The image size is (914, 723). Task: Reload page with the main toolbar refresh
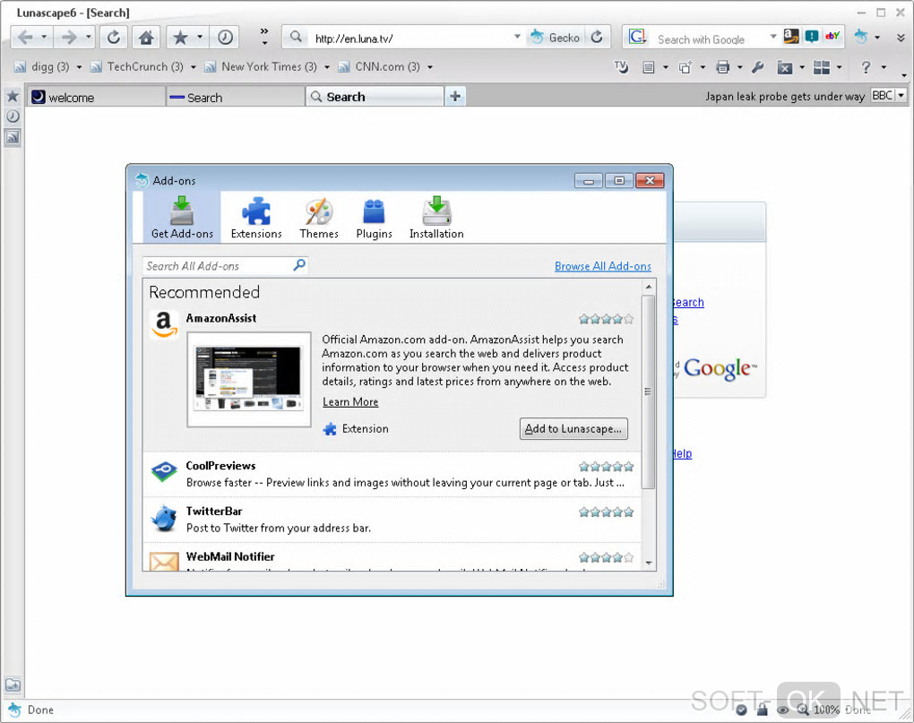point(114,38)
